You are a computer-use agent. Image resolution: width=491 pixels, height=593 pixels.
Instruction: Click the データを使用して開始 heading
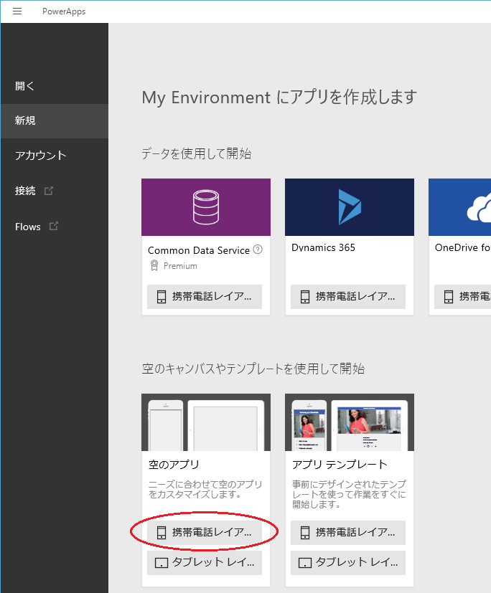(x=197, y=154)
